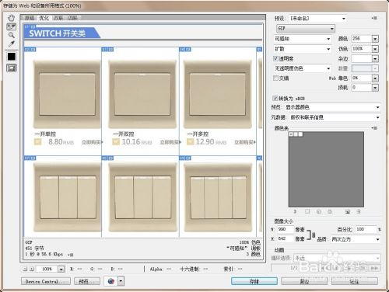Expand the 损耗 lossy value arrow
The width and height of the screenshot is (389, 292).
click(375, 88)
